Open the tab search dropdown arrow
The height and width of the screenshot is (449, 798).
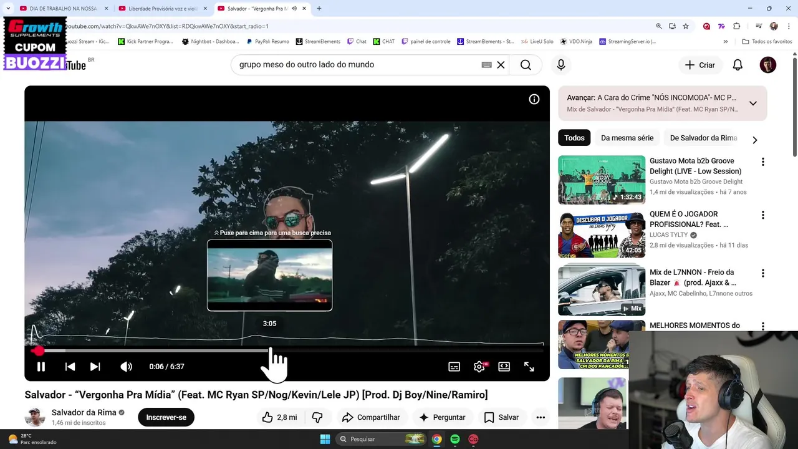point(7,9)
